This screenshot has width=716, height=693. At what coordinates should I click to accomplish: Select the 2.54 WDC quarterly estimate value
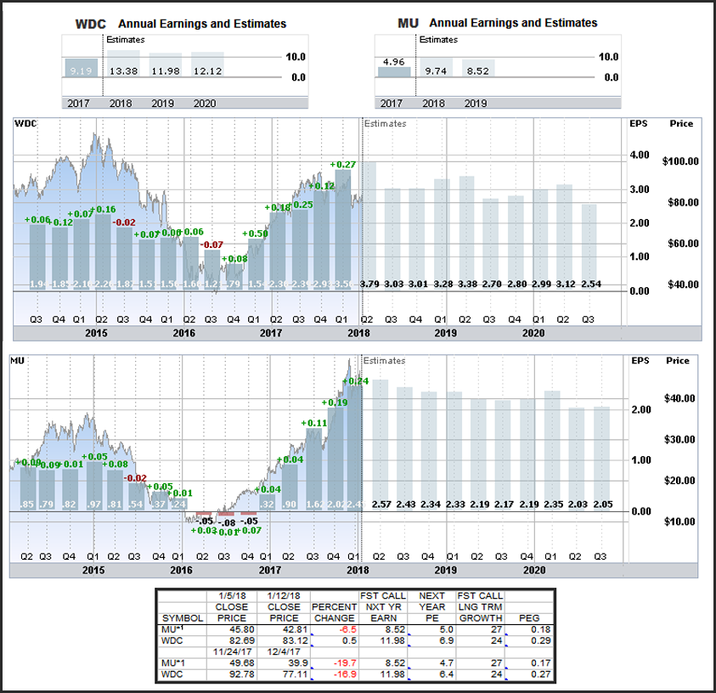(591, 284)
